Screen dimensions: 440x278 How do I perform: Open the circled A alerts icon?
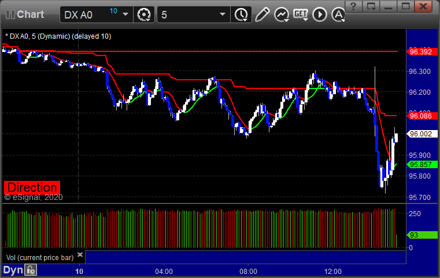(x=338, y=14)
